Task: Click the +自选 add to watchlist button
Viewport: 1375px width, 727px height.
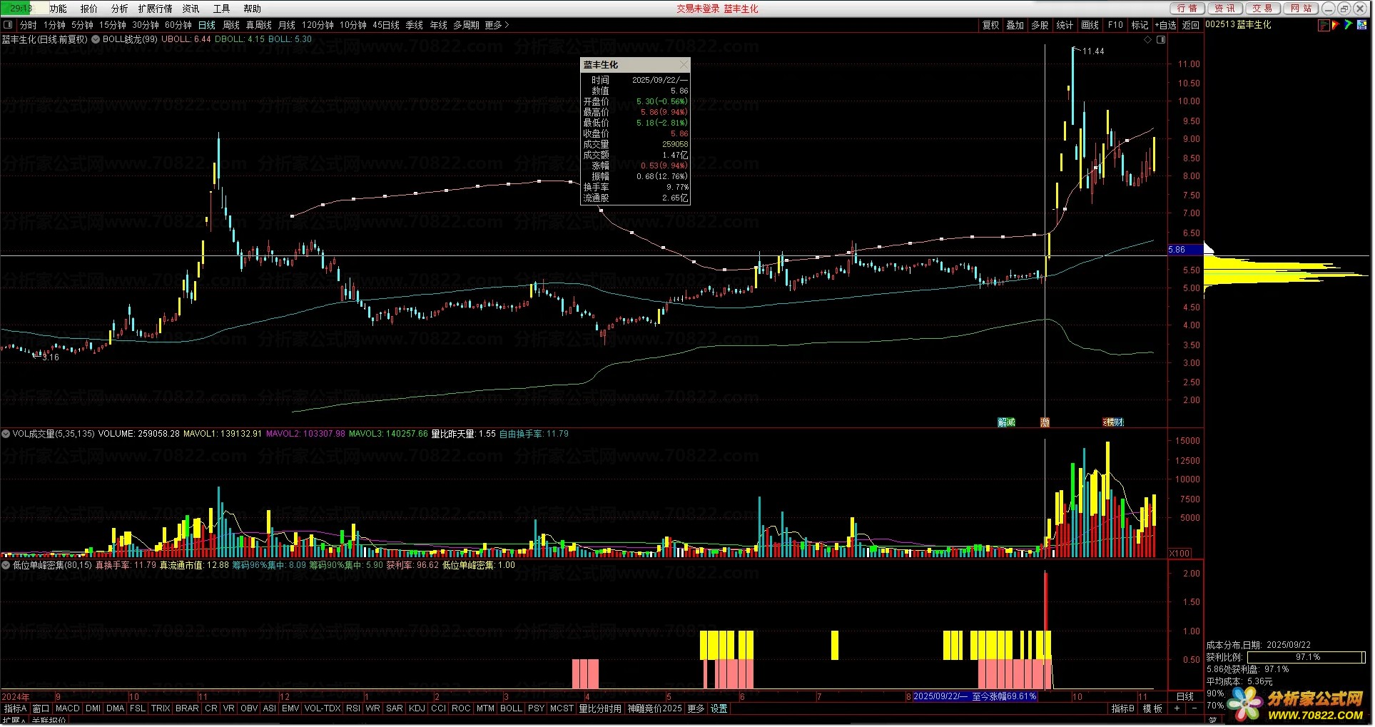Action: 1165,25
